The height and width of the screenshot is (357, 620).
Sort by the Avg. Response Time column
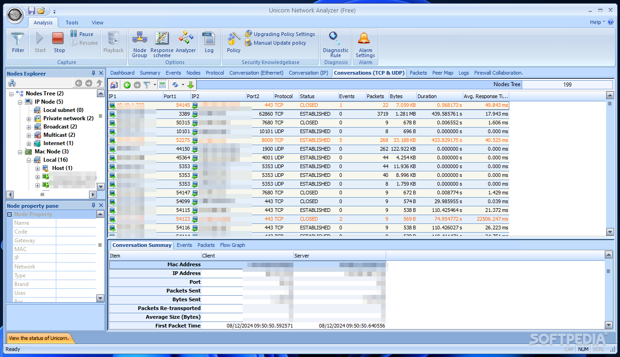486,96
